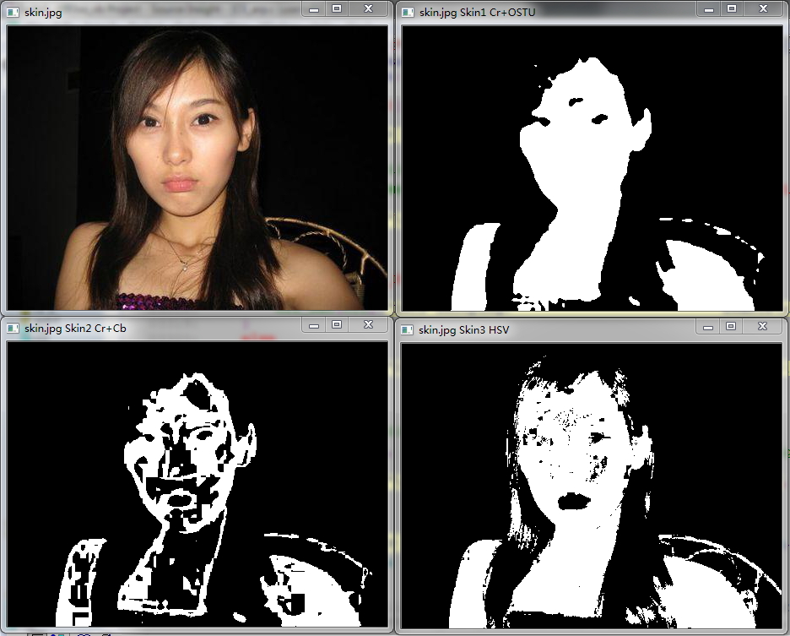Click the original color photo in skin.jpg window
Viewport: 790px width, 636px height.
[x=197, y=168]
